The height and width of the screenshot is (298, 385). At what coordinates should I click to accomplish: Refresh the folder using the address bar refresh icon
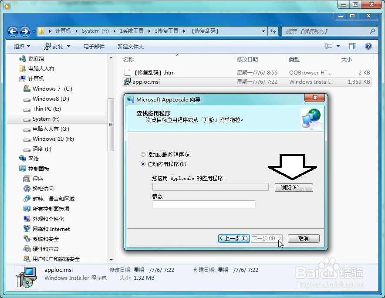coord(273,31)
